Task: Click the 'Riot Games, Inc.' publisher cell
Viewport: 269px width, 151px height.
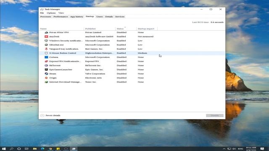Action: [x=94, y=49]
